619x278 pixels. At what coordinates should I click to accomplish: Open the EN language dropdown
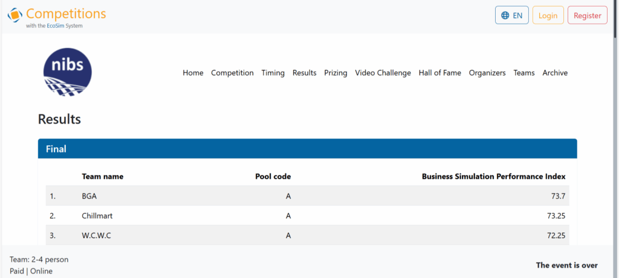point(512,16)
